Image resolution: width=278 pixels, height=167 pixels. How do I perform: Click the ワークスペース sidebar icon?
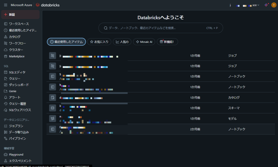pyautogui.click(x=6, y=24)
